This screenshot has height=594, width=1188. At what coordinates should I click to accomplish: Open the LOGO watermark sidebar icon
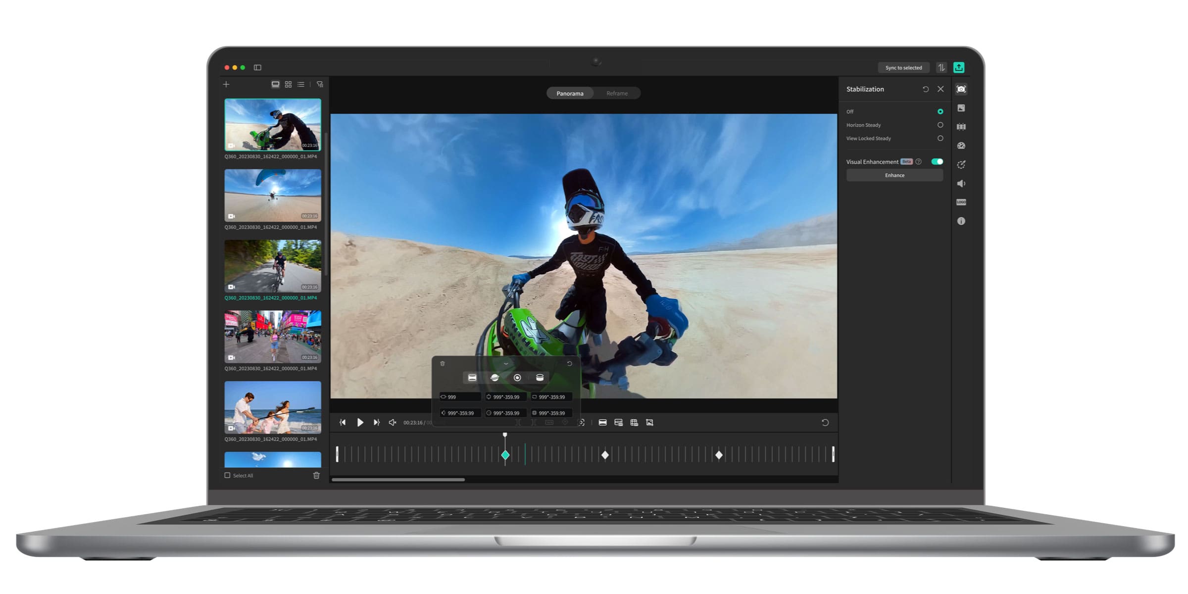tap(961, 202)
